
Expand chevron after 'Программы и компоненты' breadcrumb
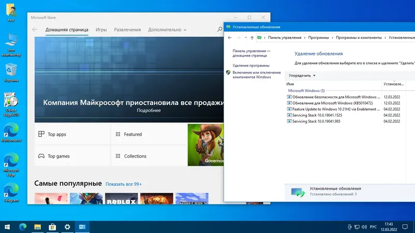click(385, 38)
